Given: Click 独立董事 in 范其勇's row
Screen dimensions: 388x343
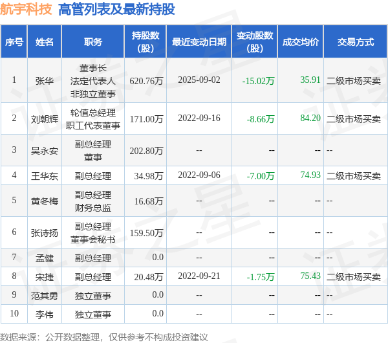Looking at the screenshot, I should tap(92, 296).
